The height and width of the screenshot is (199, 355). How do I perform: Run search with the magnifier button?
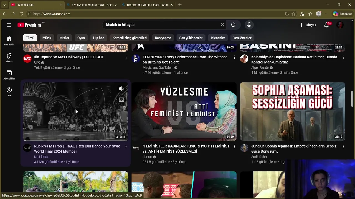coord(234,25)
